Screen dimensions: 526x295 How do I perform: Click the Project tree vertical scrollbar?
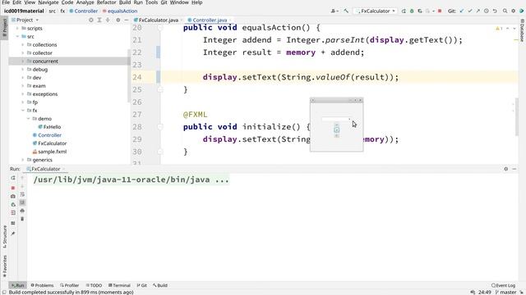(x=128, y=75)
